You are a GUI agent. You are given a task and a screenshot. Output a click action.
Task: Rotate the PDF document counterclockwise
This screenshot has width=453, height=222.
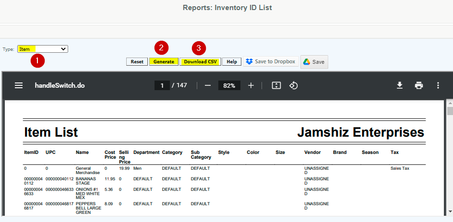(294, 85)
